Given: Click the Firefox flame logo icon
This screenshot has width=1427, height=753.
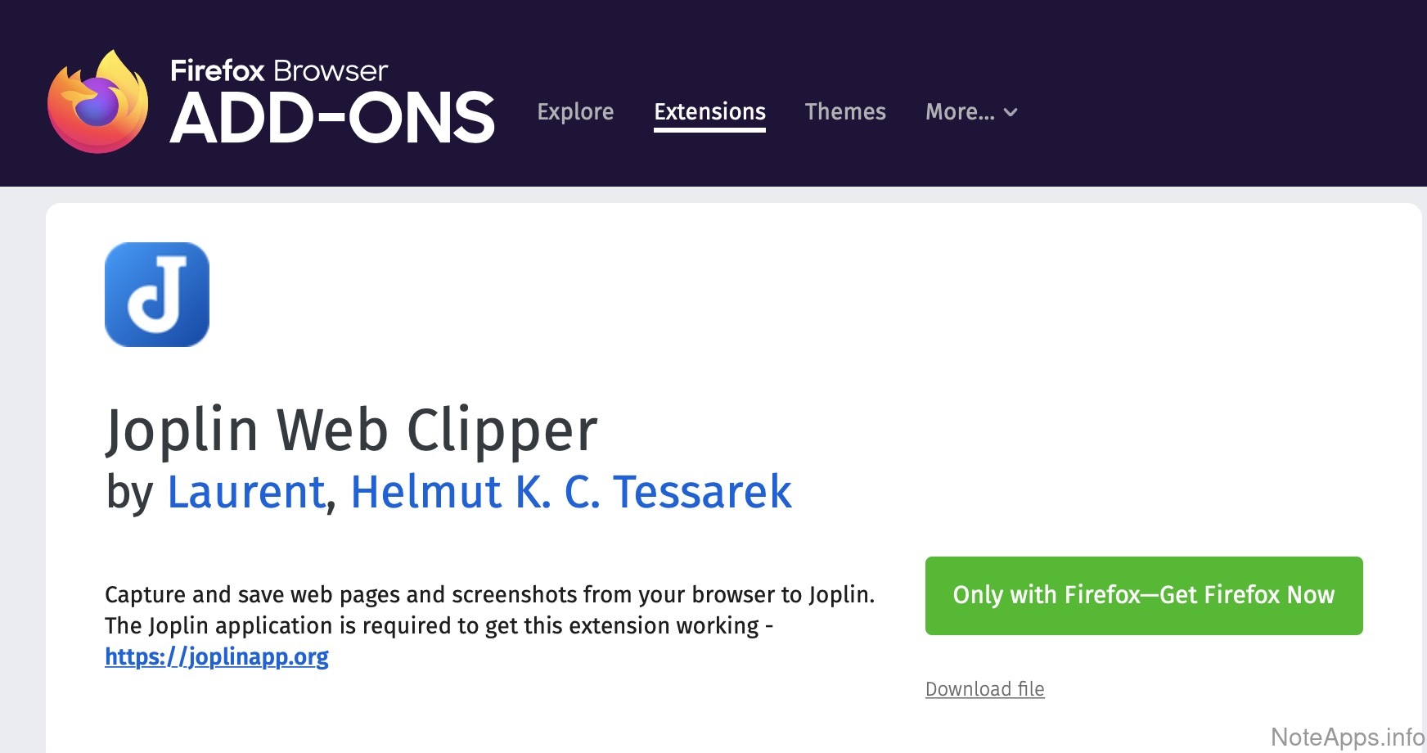Looking at the screenshot, I should pyautogui.click(x=98, y=102).
